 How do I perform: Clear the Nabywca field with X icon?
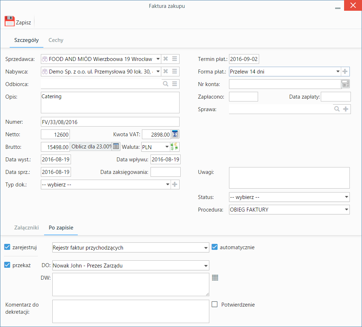(166, 71)
